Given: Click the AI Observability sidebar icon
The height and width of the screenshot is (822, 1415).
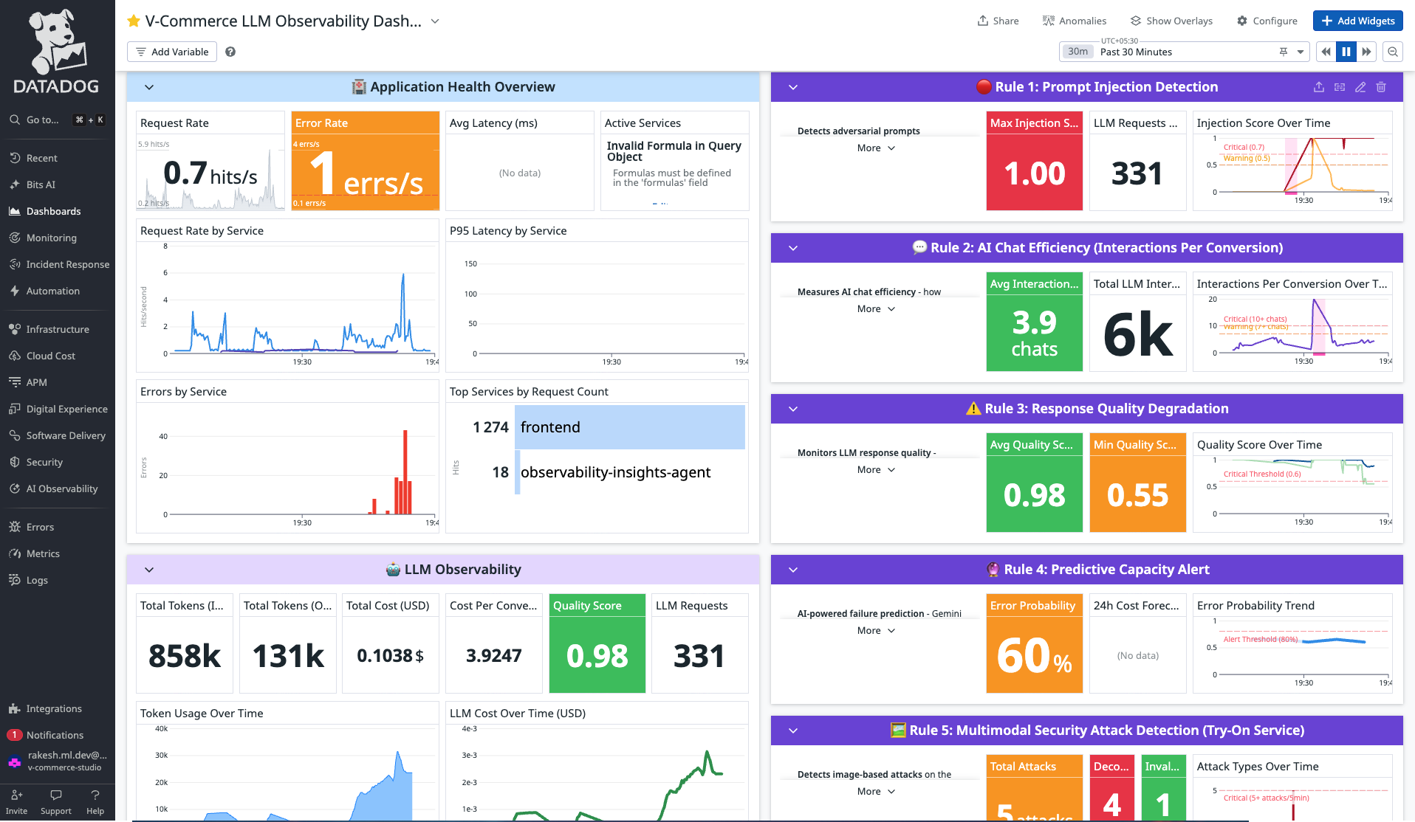Looking at the screenshot, I should coord(15,488).
